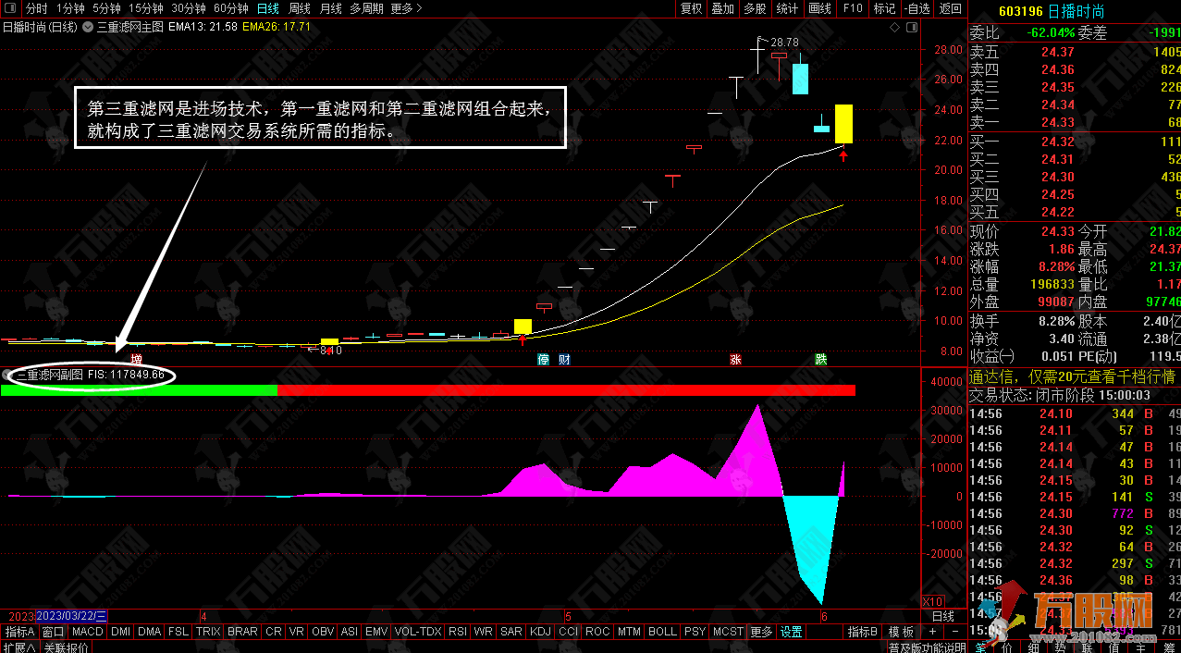Click the 增 info marker below chart
The image size is (1181, 653).
[137, 359]
